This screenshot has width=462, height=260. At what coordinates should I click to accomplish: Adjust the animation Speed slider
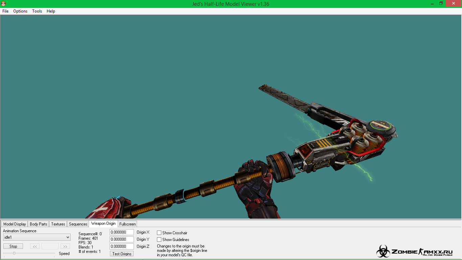click(x=29, y=253)
